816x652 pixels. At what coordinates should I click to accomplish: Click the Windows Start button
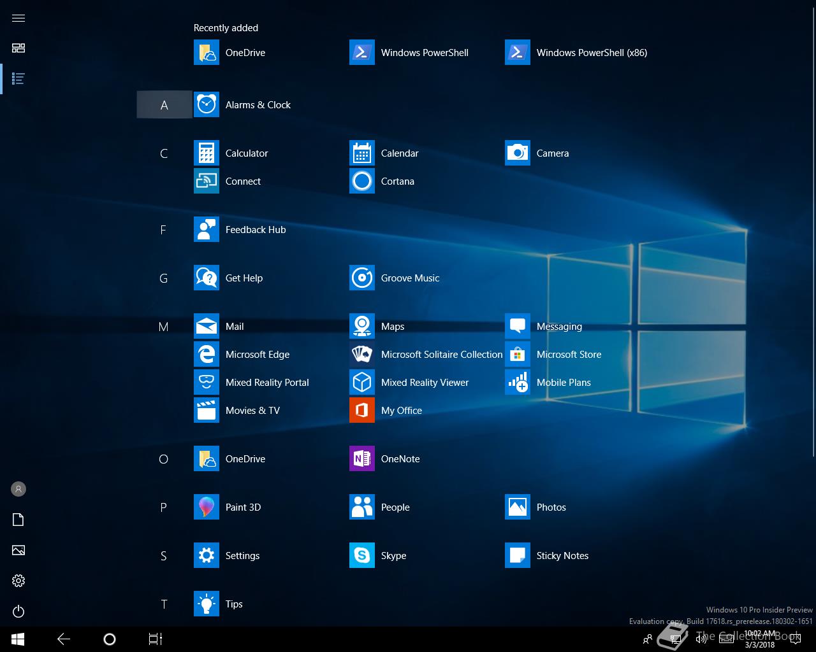[x=18, y=639]
